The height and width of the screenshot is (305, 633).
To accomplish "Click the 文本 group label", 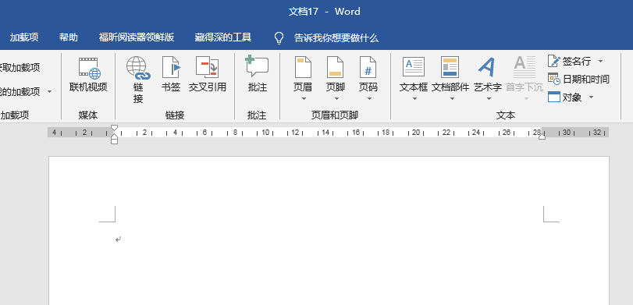I will (x=506, y=115).
